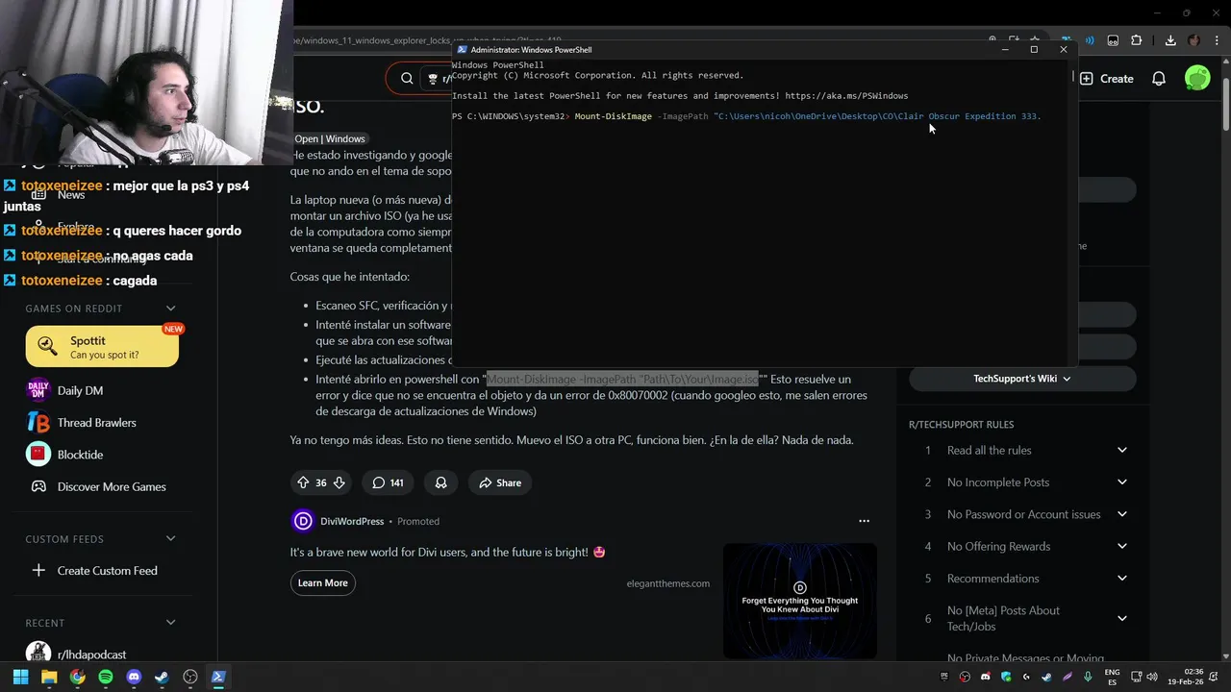Open the 141 comments button
1231x692 pixels.
388,482
